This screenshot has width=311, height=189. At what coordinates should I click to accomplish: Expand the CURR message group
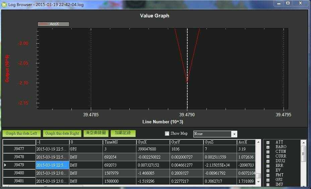[268, 156]
